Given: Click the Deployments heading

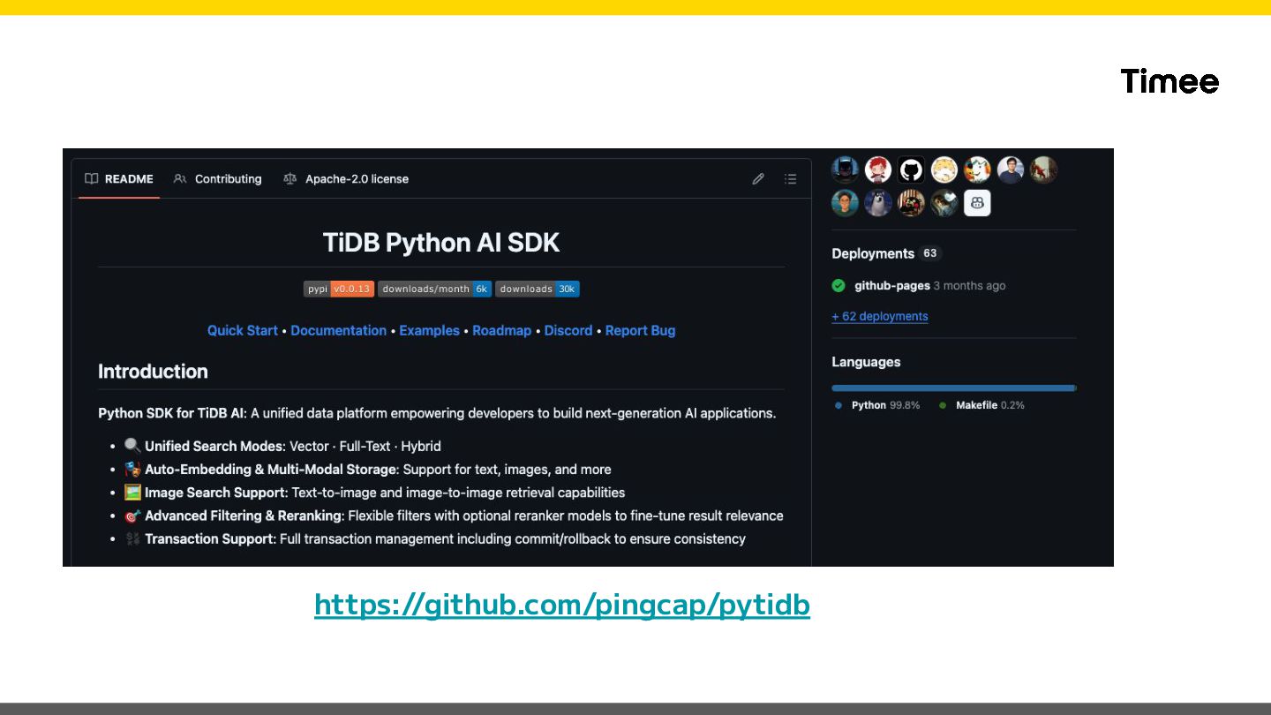Looking at the screenshot, I should [x=873, y=253].
